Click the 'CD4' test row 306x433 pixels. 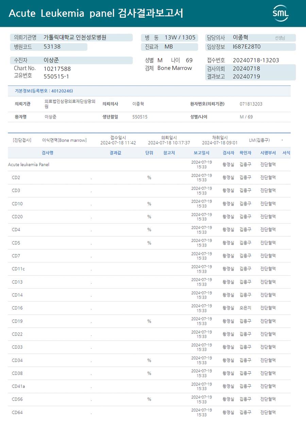[x=149, y=230]
